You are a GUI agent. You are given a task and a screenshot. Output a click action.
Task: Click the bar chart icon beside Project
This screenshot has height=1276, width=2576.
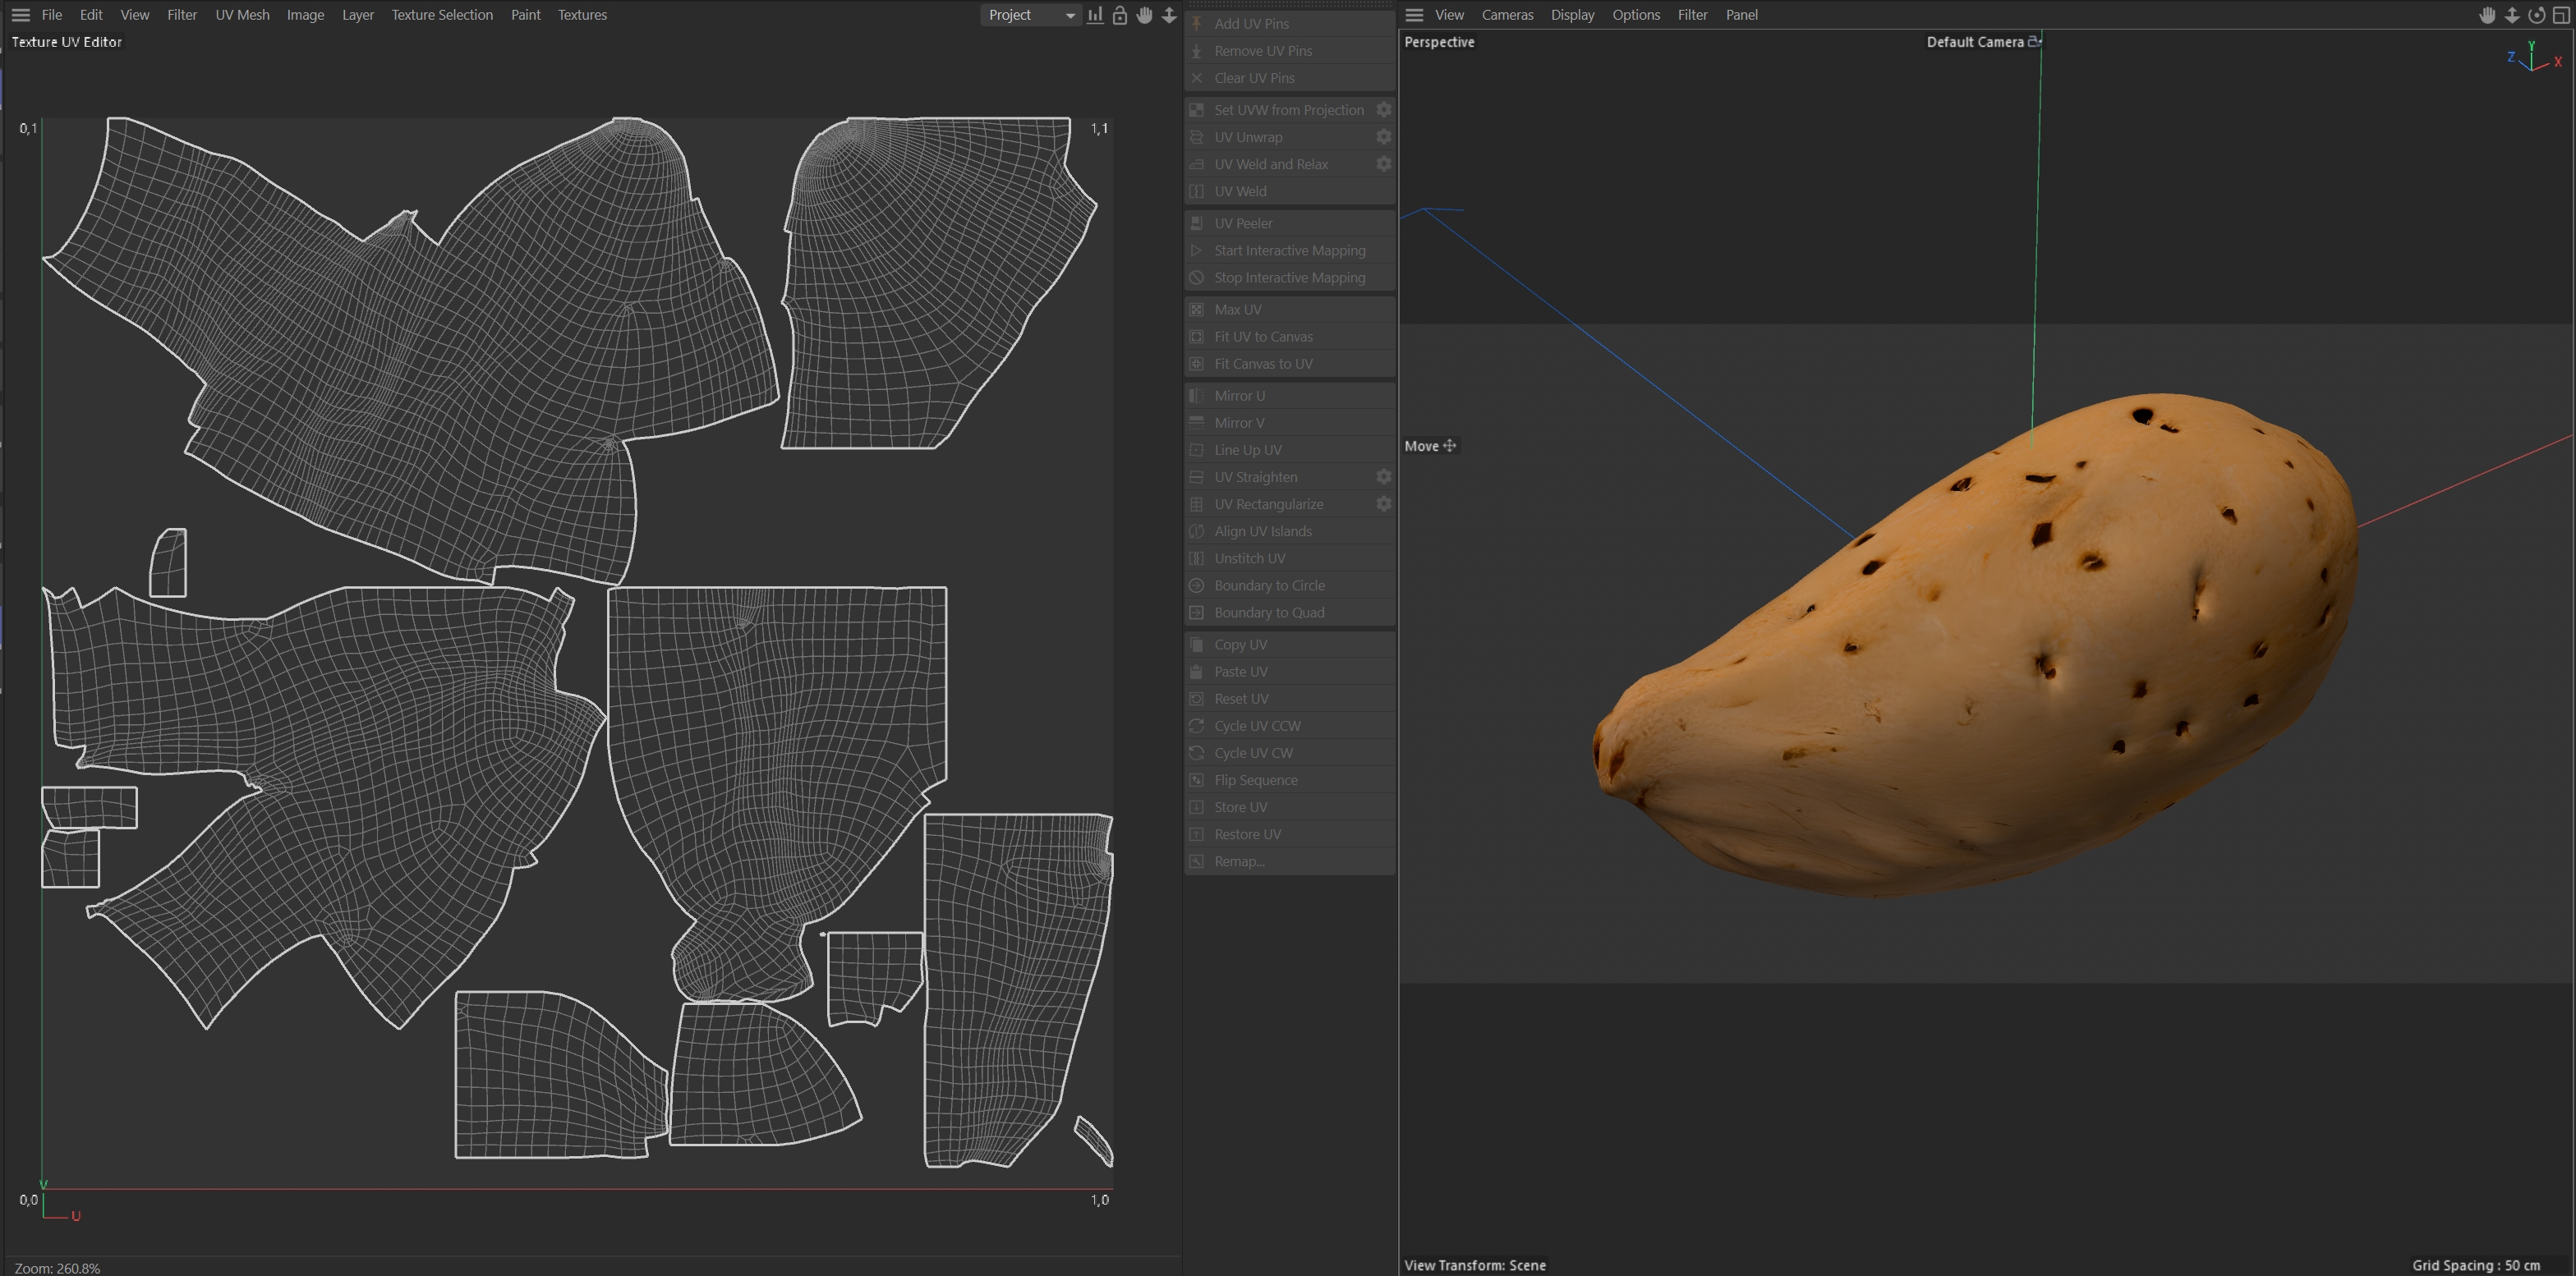pyautogui.click(x=1095, y=15)
